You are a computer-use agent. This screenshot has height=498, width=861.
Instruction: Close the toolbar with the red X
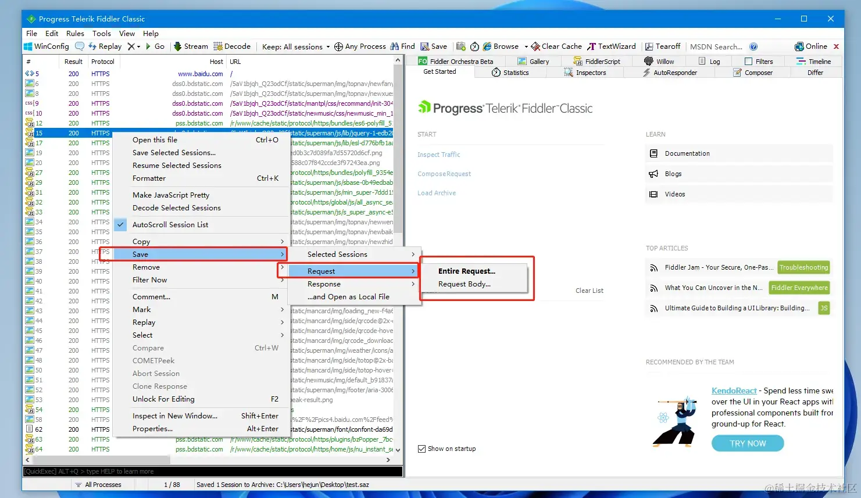coord(837,46)
